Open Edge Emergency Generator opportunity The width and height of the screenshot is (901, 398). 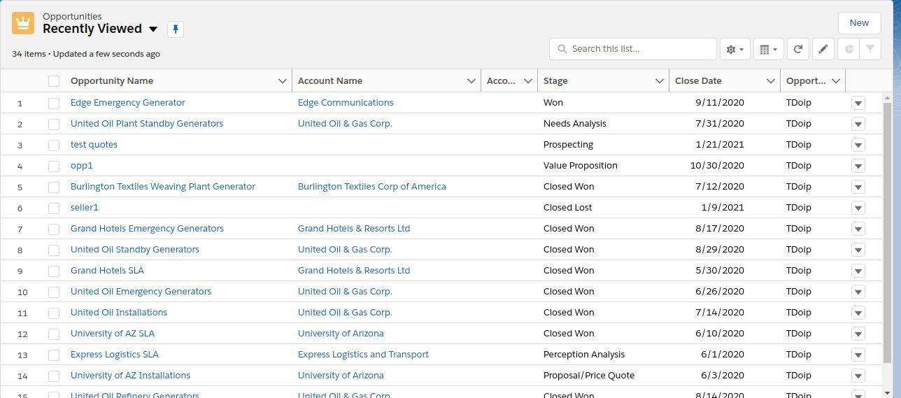128,103
